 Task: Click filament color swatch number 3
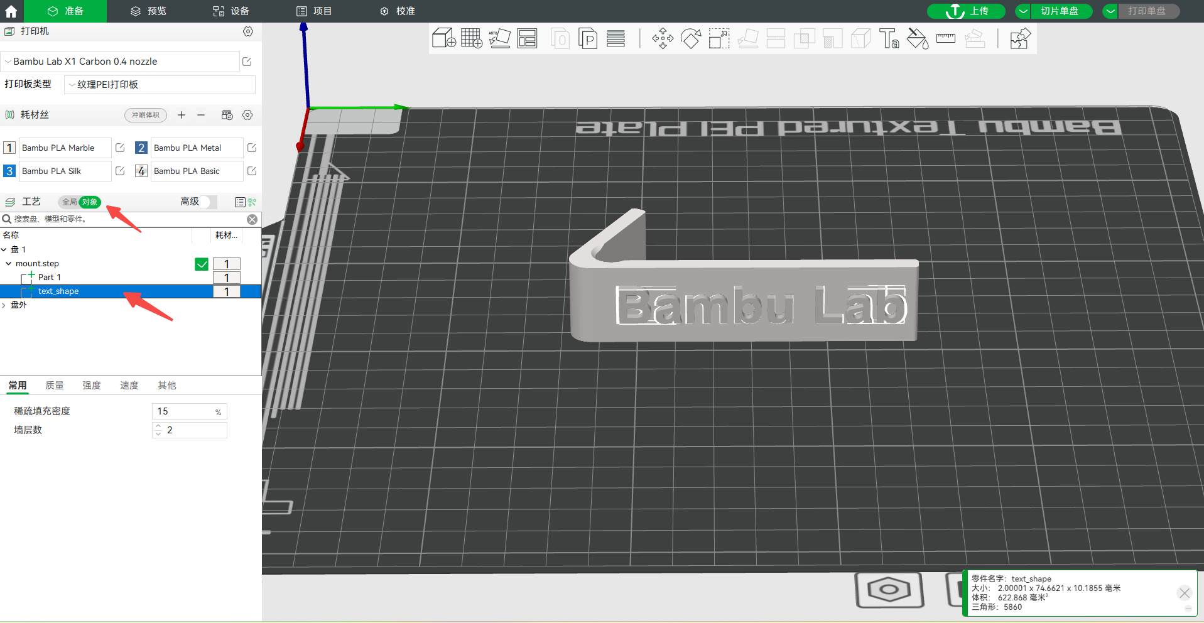tap(9, 171)
